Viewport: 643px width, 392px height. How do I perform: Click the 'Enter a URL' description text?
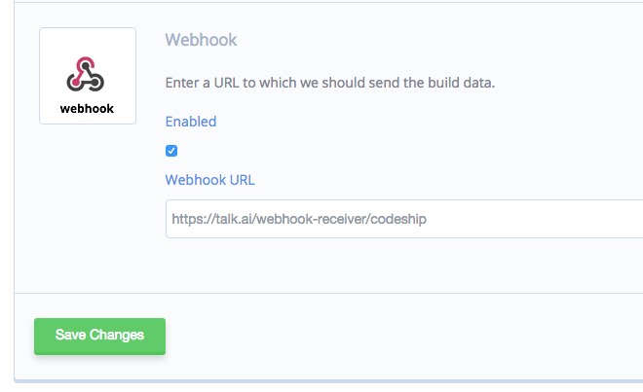[329, 83]
